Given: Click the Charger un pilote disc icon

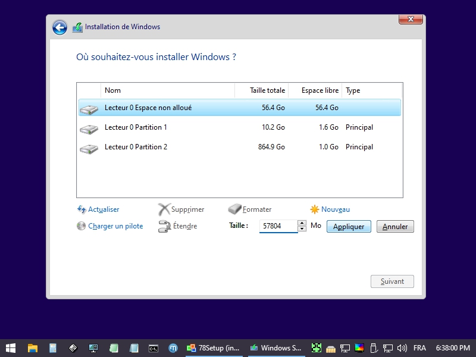Looking at the screenshot, I should coord(82,226).
